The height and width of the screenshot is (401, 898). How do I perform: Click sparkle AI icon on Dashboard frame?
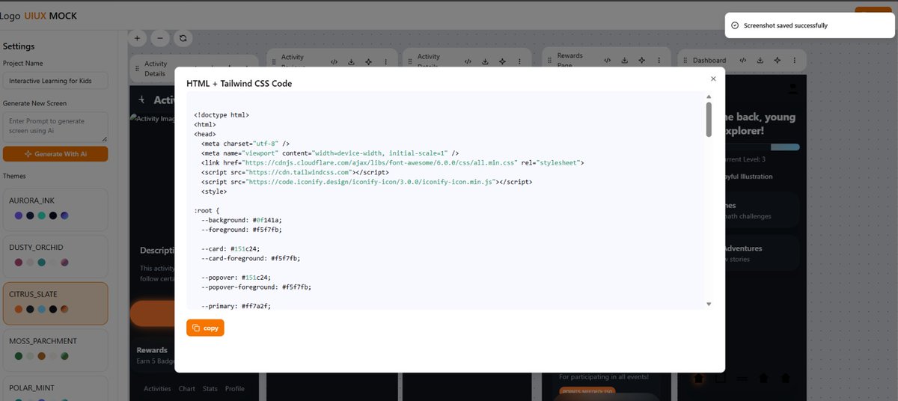coord(777,61)
